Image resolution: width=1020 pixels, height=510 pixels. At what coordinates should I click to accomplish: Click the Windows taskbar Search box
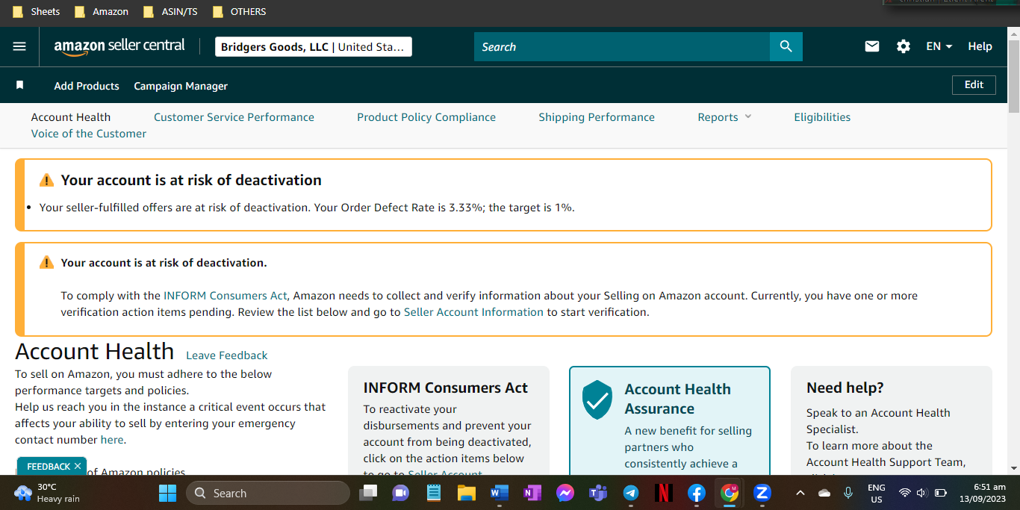click(268, 493)
